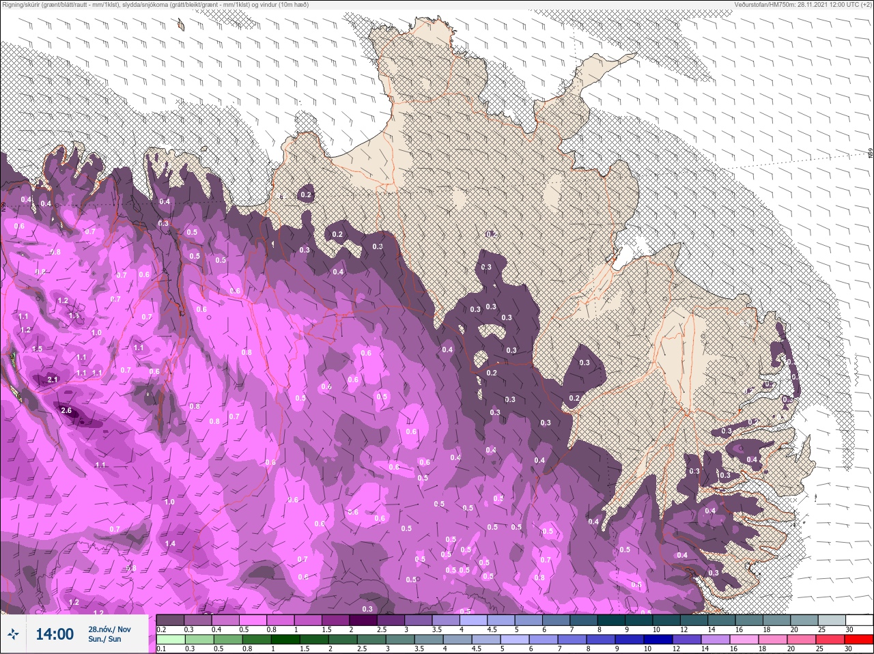
Task: Click the 2.1 precipitation value on the map
Action: pos(53,380)
